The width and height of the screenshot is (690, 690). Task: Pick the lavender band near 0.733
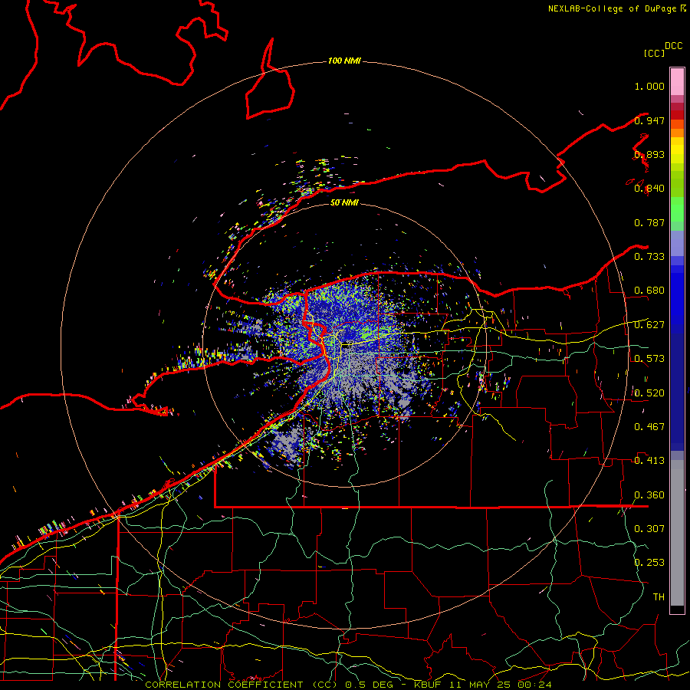(x=677, y=243)
